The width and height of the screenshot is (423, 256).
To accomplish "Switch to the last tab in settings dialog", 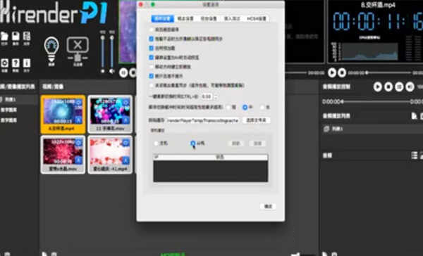I will click(257, 18).
